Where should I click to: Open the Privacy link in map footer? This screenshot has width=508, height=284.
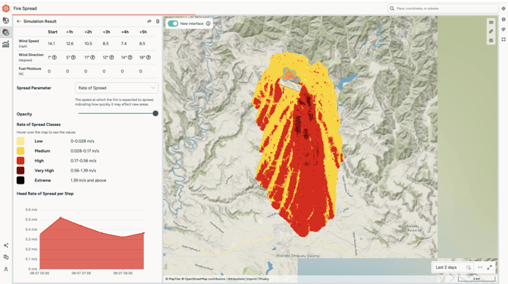[x=264, y=279]
